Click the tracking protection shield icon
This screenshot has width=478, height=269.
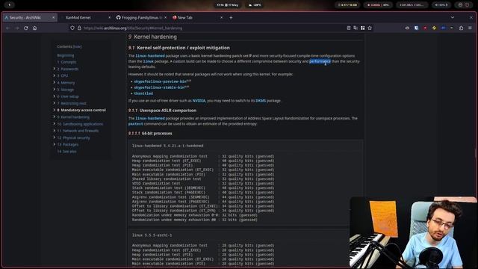pyautogui.click(x=72, y=28)
